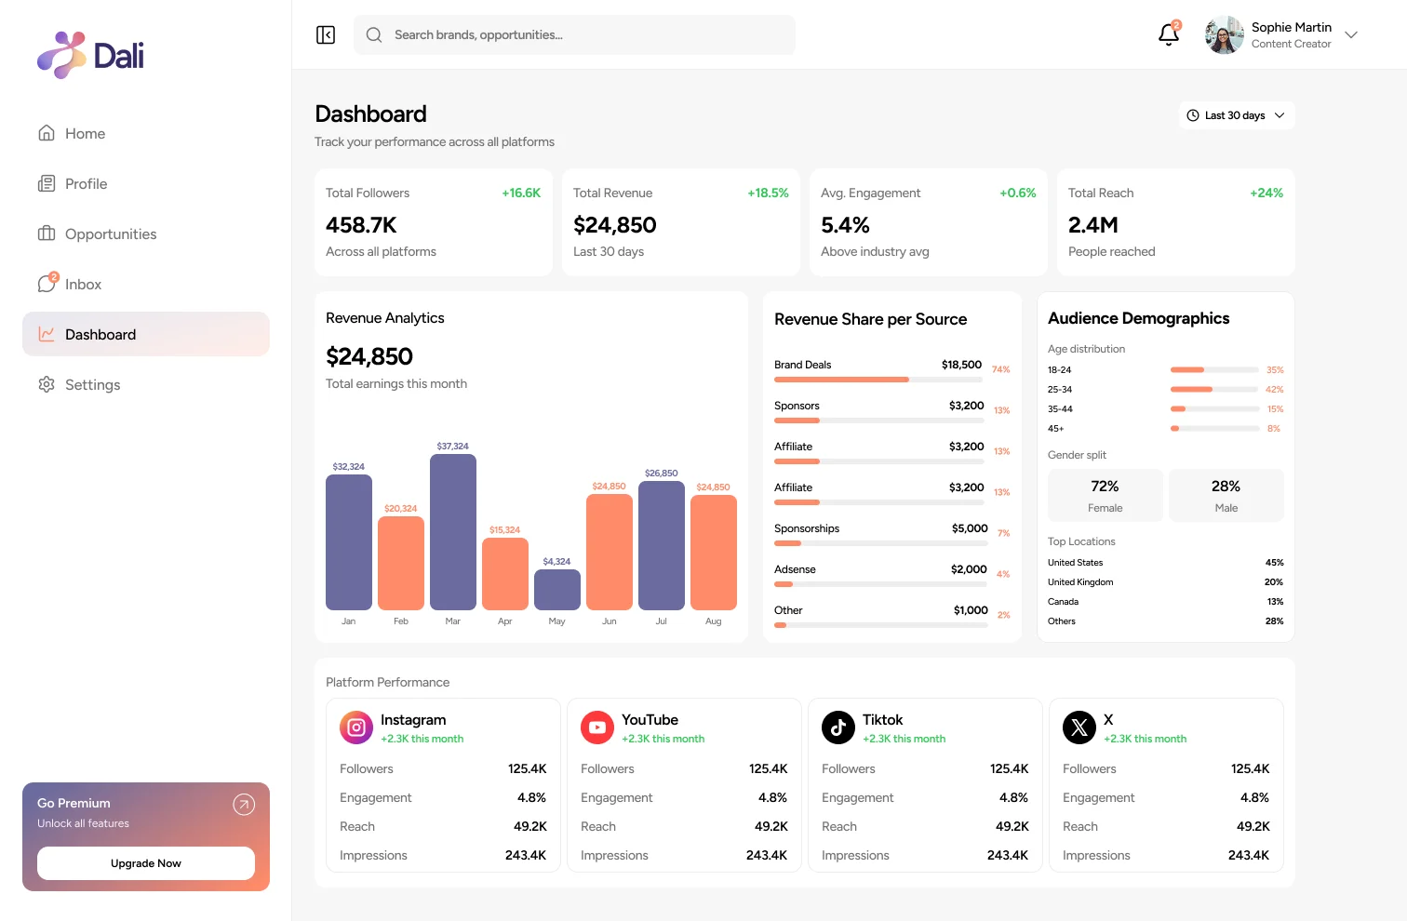Image resolution: width=1407 pixels, height=921 pixels.
Task: Click the sidebar collapse icon
Action: 326,35
